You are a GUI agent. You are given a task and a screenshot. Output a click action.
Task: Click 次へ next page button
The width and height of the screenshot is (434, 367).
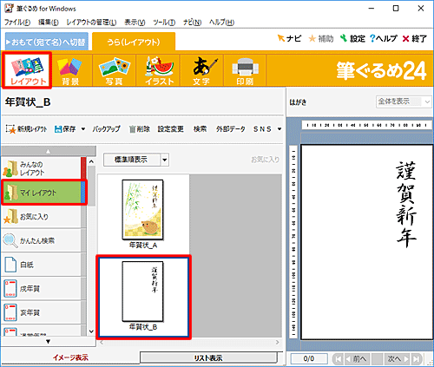coord(398,359)
